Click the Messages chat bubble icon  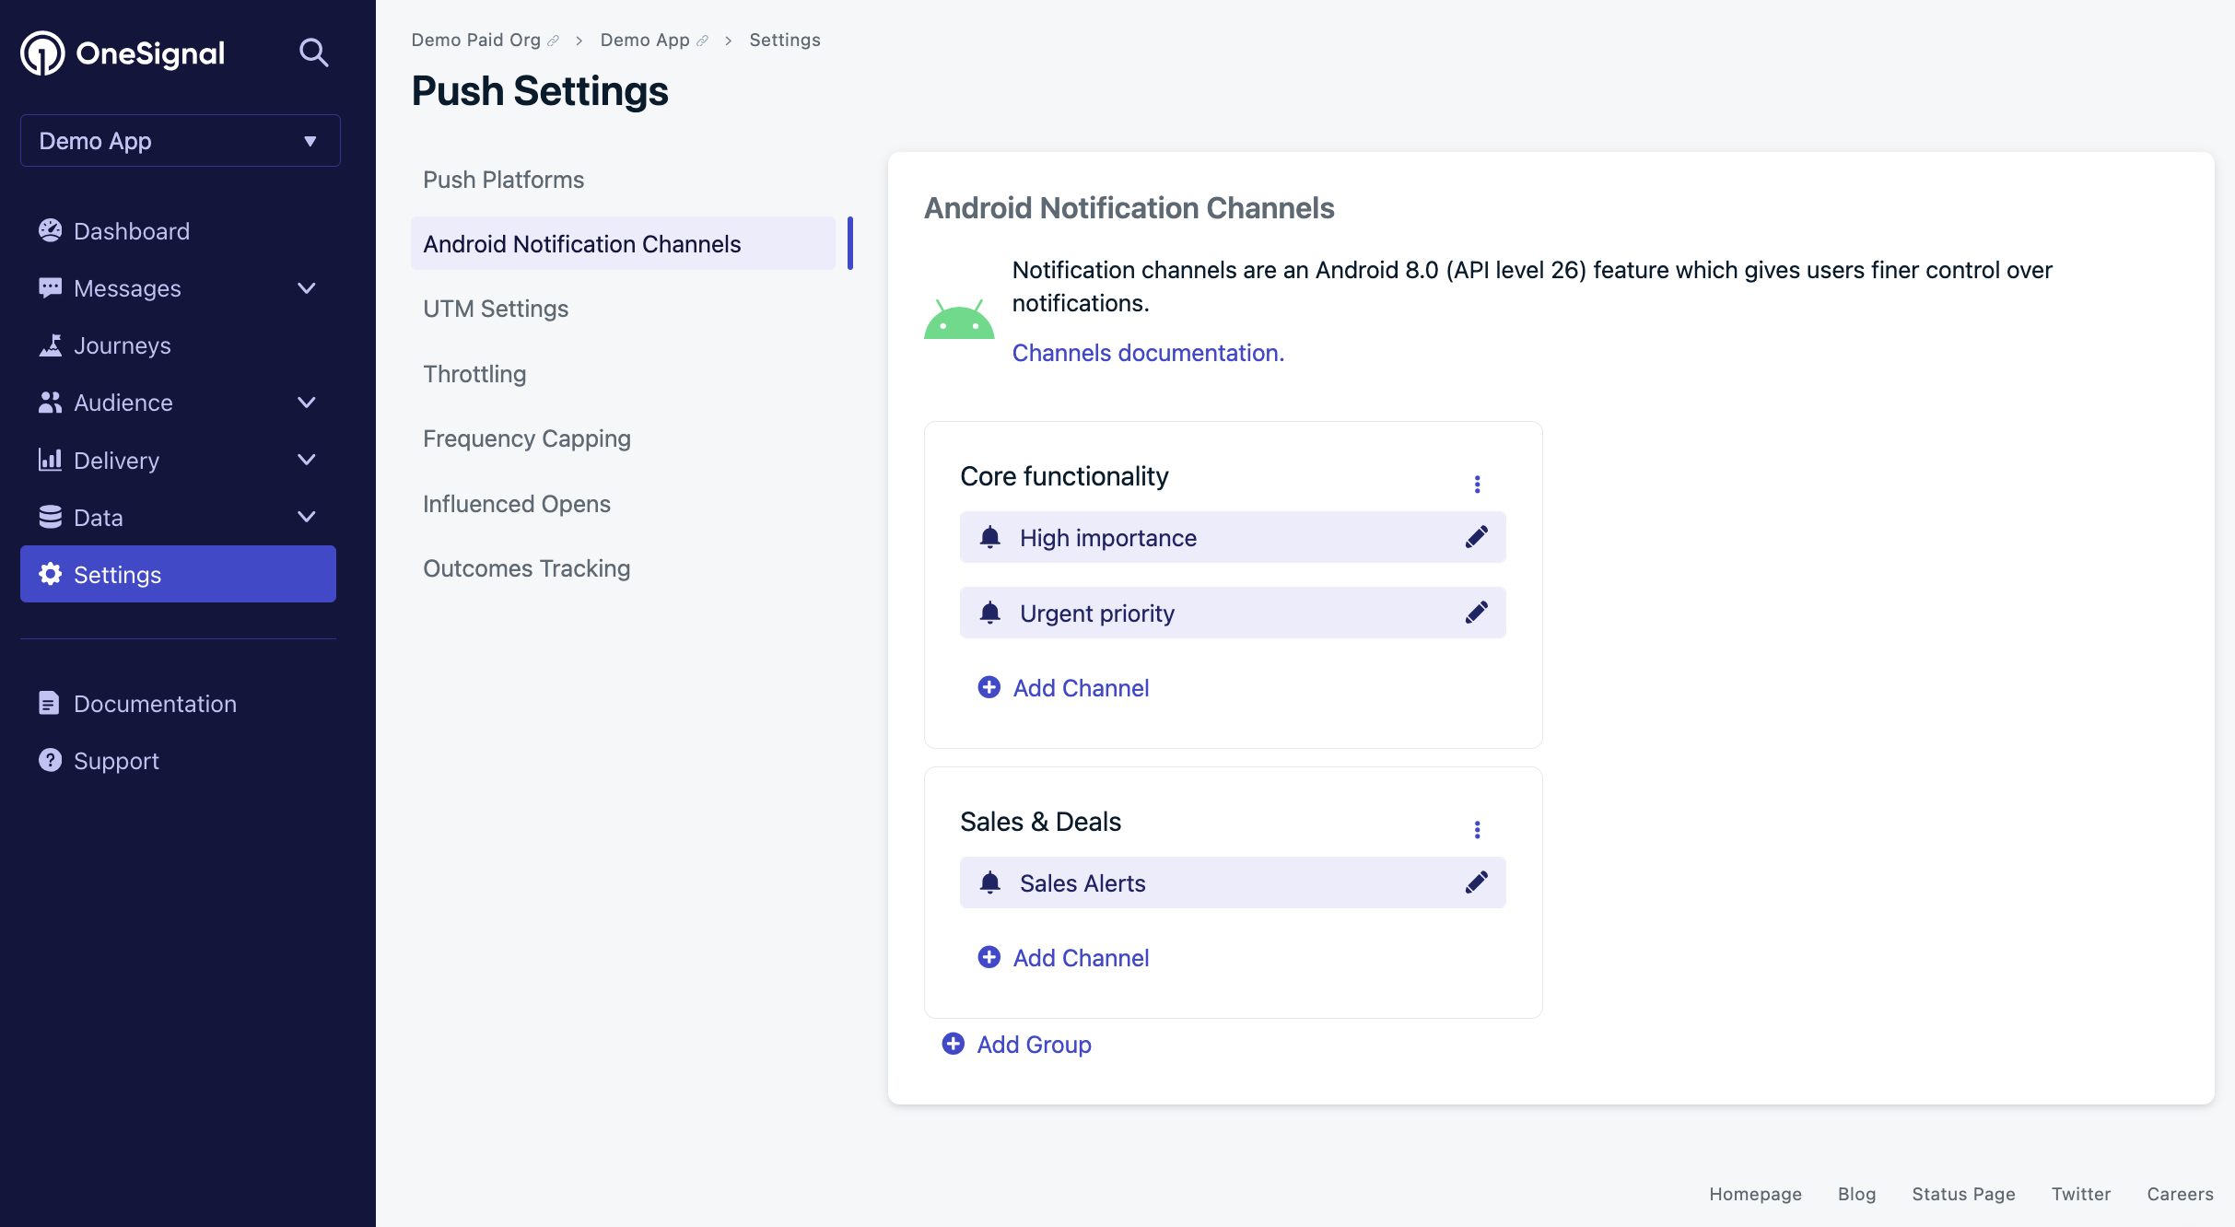(x=50, y=287)
